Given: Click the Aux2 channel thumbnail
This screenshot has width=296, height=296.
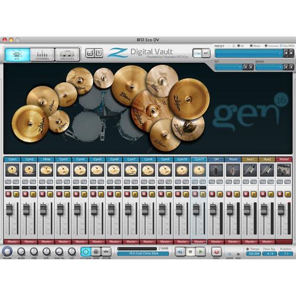Looking at the screenshot, I should coord(267,170).
